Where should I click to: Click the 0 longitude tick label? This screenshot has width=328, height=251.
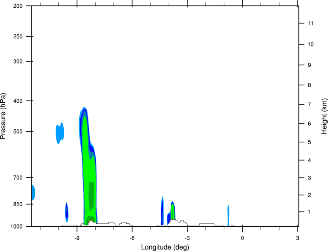coord(242,238)
